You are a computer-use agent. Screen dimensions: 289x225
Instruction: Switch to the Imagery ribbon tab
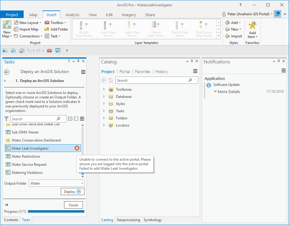coord(129,15)
